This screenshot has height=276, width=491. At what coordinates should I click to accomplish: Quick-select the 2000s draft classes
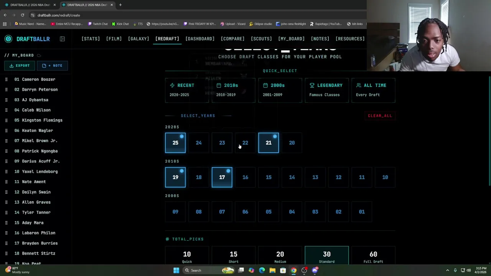click(280, 90)
